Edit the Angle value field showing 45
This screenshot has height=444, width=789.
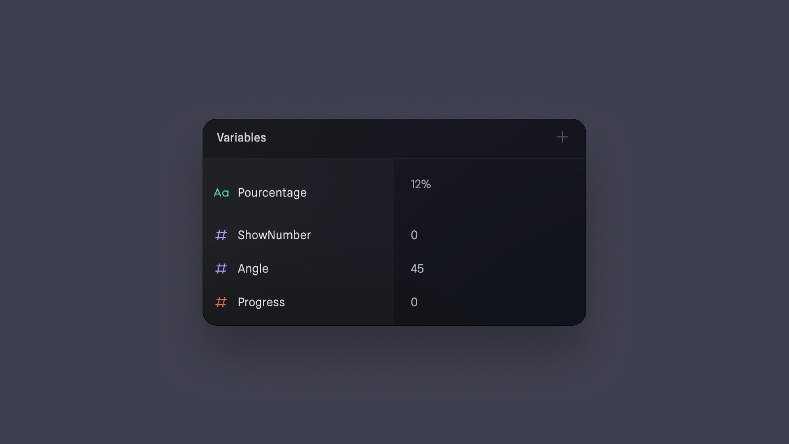tap(417, 269)
